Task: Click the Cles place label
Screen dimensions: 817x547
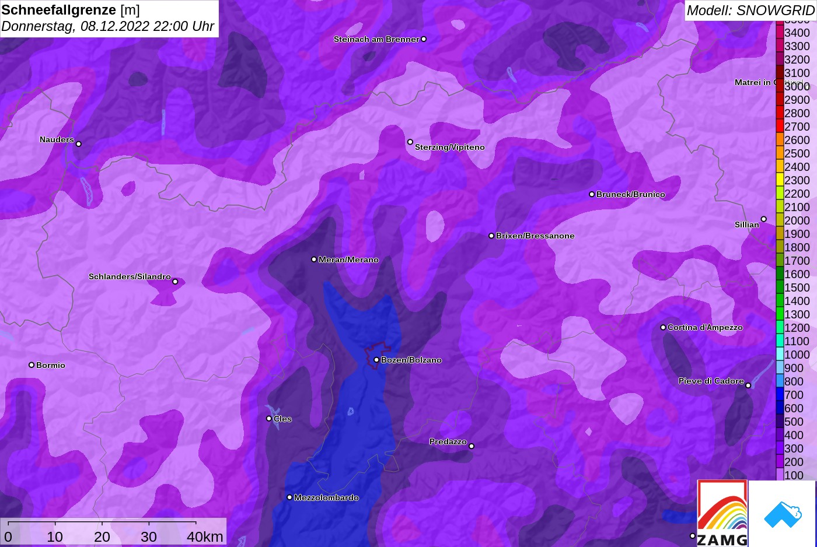Action: tap(282, 419)
